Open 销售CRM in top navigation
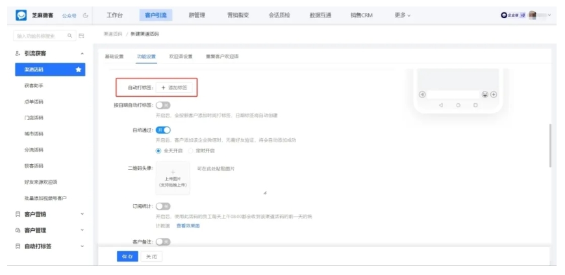 coord(362,15)
